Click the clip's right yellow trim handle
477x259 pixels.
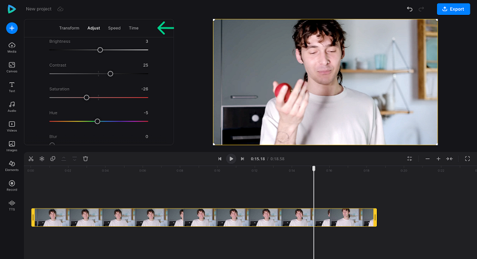pos(375,217)
